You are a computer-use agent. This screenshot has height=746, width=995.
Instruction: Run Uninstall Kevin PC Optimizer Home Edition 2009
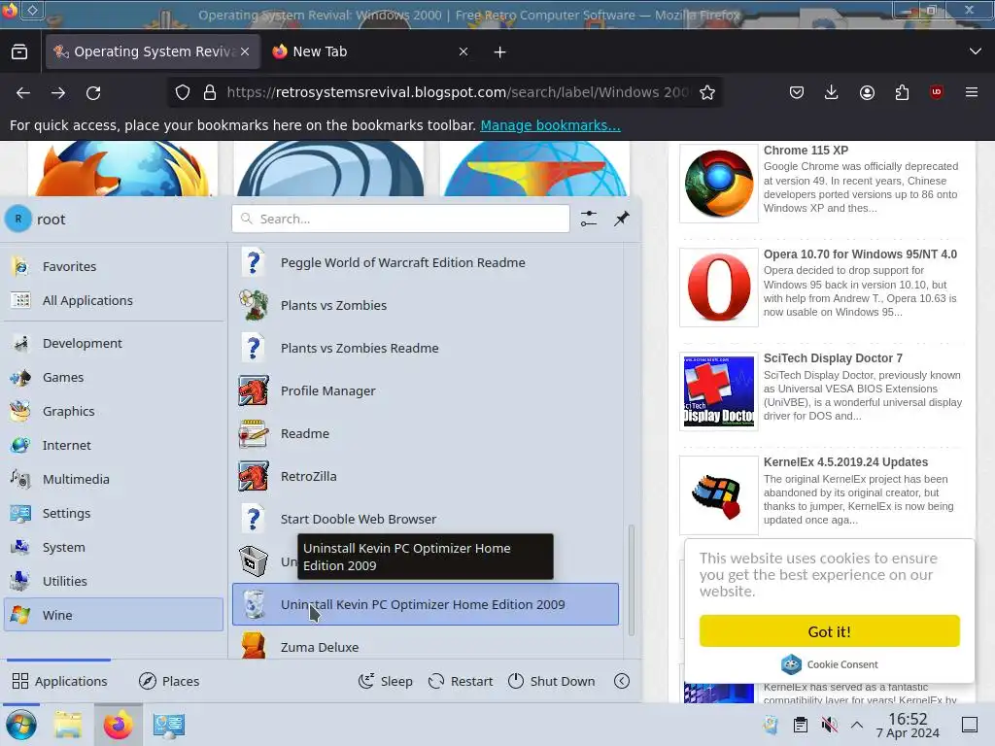426,604
